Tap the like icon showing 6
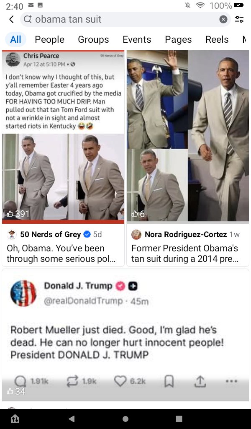251x429 pixels. 135,214
